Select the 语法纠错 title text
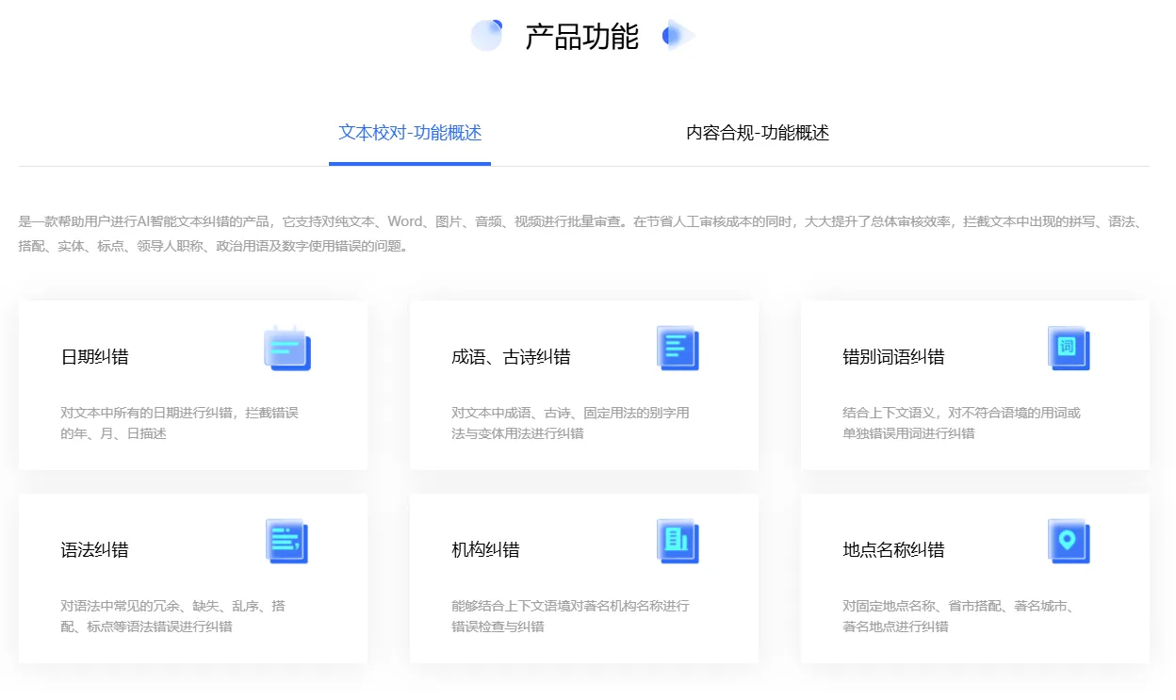Viewport: 1176px width, 700px height. click(x=95, y=550)
